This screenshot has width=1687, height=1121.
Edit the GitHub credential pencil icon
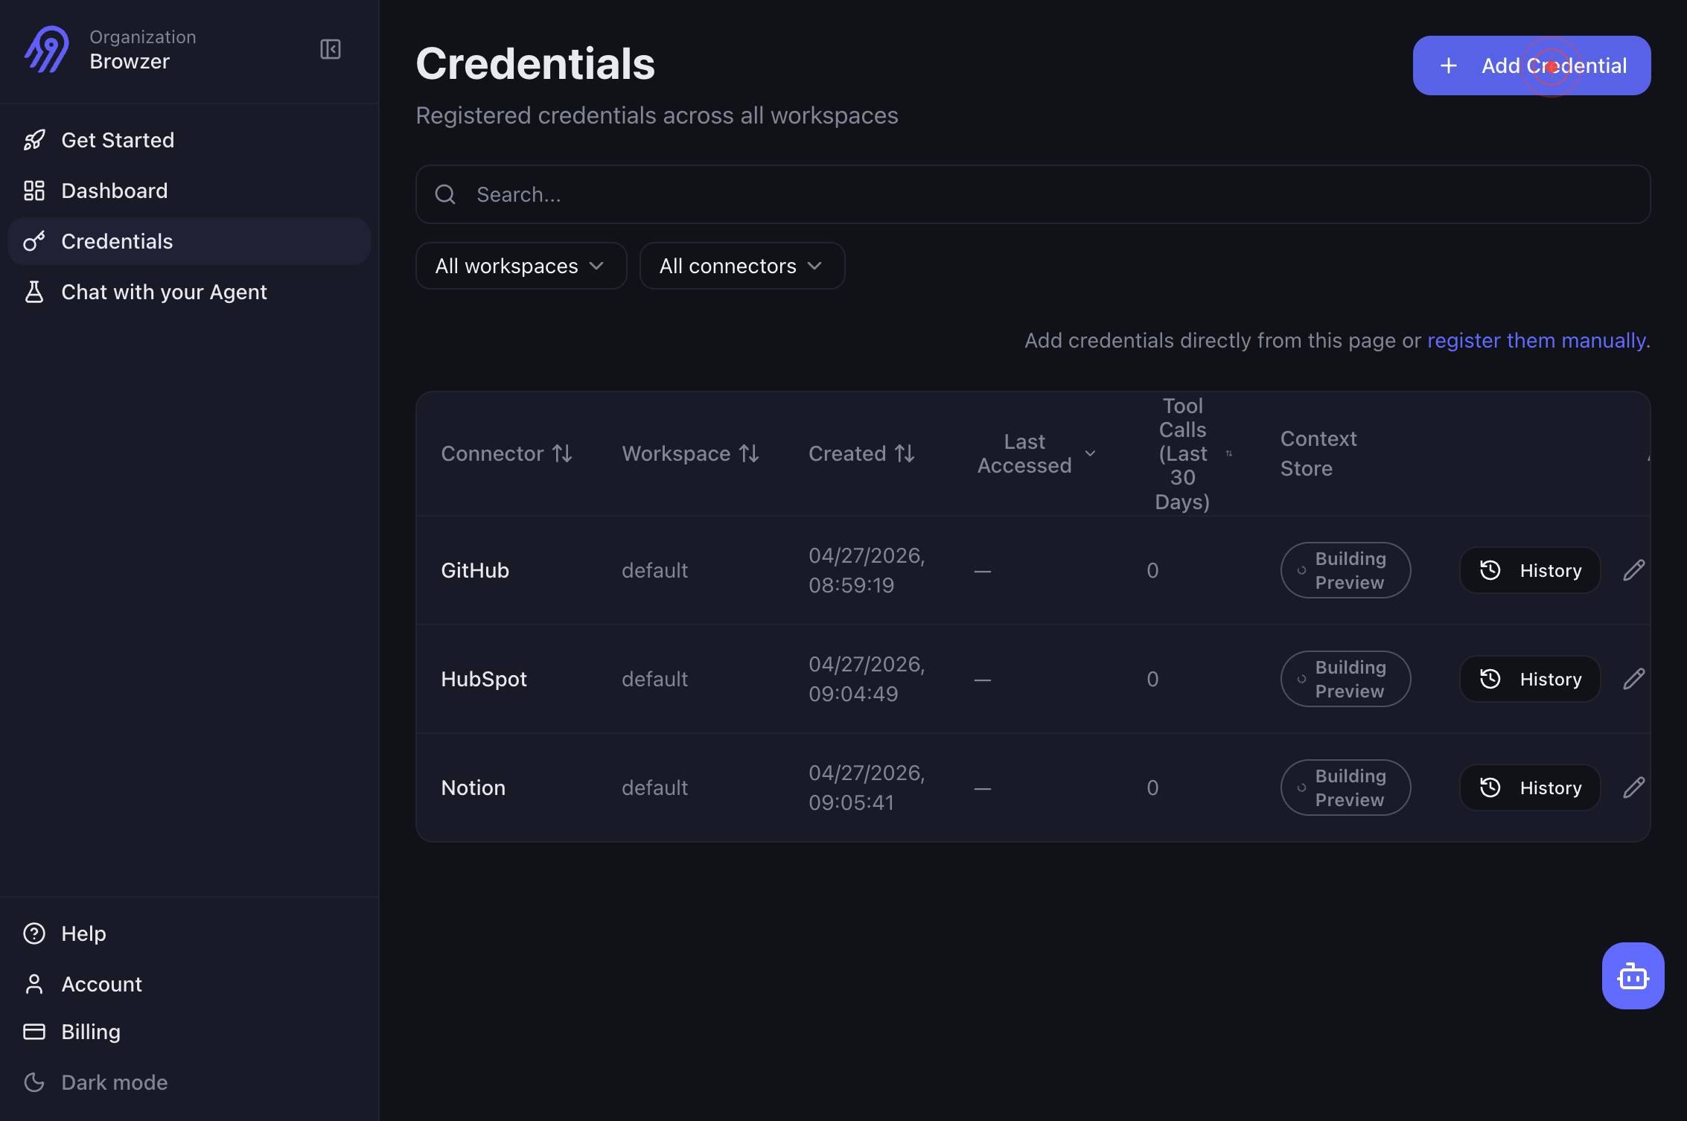point(1633,570)
